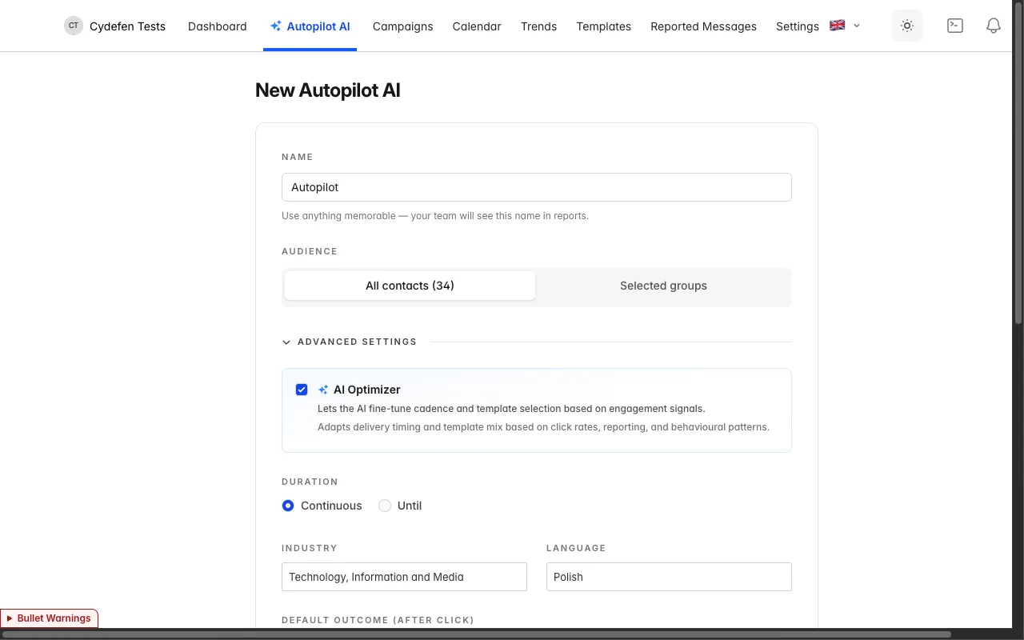
Task: Click the 'Adapts delivery timing' description text
Action: (x=543, y=427)
